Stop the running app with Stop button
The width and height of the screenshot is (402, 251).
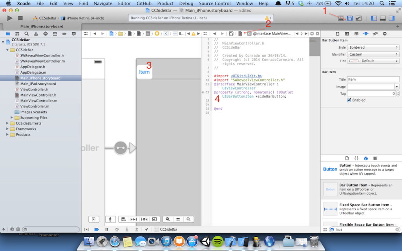click(20, 18)
